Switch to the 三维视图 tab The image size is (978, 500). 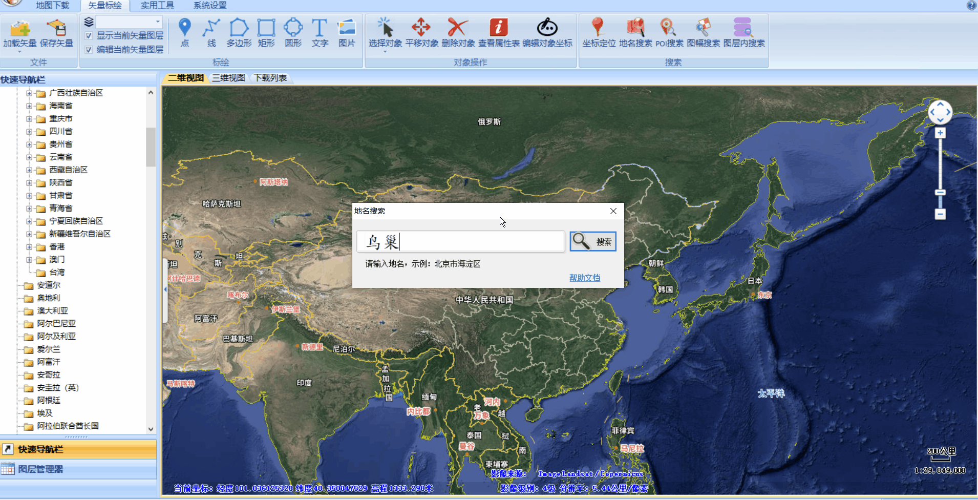click(x=228, y=78)
